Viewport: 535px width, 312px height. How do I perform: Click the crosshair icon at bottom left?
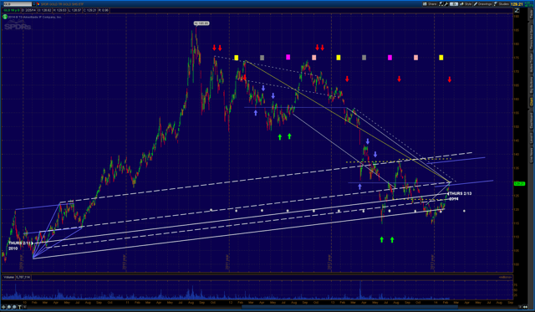pos(3,307)
